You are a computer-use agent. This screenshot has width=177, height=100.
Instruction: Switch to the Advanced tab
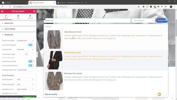[x=30, y=17]
